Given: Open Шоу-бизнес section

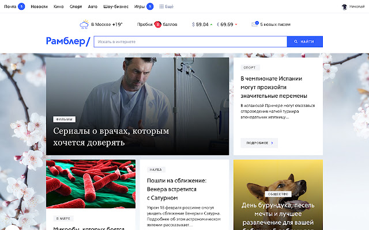Looking at the screenshot, I should point(116,6).
